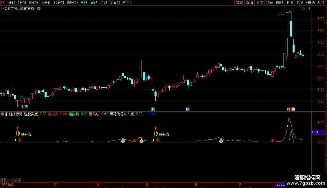This screenshot has height=188, width=327.
Task: Click the 2024年1 timeline label
Action: point(8,185)
